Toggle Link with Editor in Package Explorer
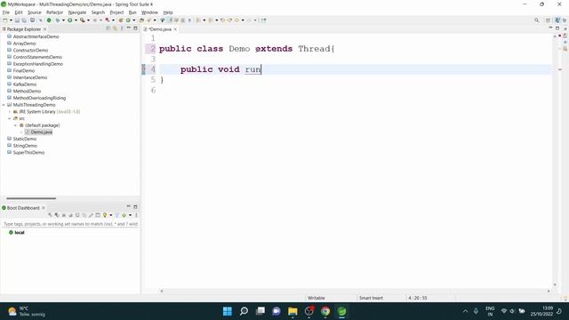569x320 pixels. pos(115,28)
